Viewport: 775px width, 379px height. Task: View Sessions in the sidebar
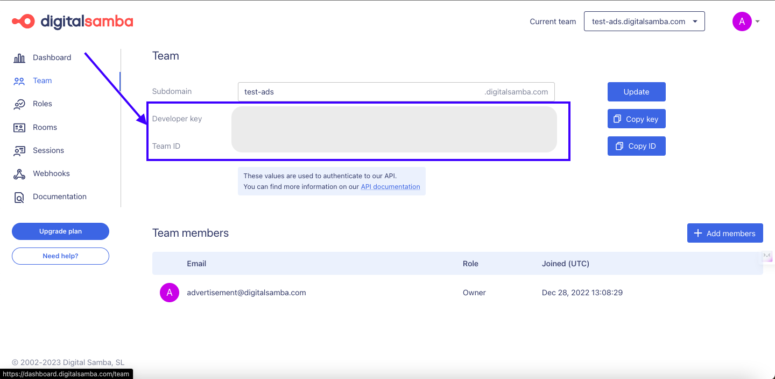click(x=48, y=150)
